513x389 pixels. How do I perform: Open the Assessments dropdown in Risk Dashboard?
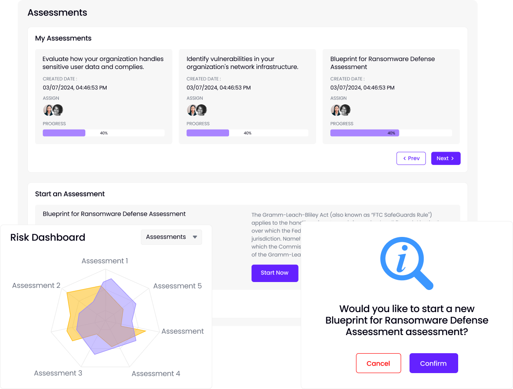coord(171,237)
